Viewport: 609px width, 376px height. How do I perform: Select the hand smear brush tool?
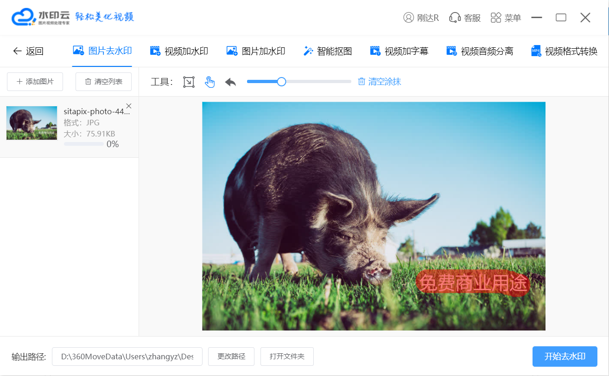[x=210, y=82]
